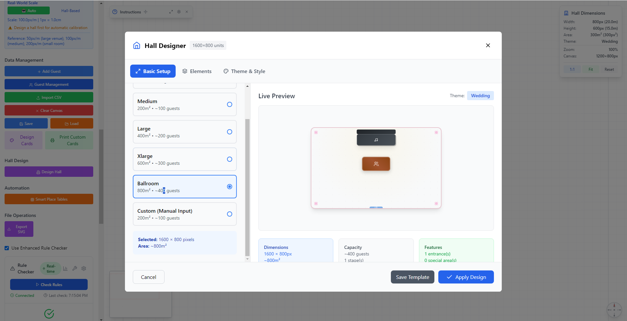This screenshot has height=321, width=627.
Task: Click the music stage element in preview
Action: (376, 140)
